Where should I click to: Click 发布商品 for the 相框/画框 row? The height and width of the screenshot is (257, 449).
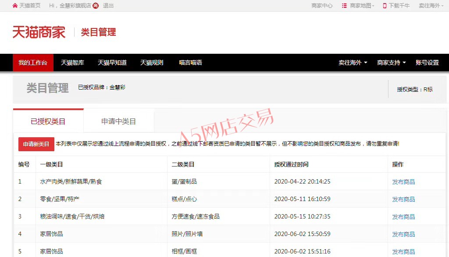403,252
